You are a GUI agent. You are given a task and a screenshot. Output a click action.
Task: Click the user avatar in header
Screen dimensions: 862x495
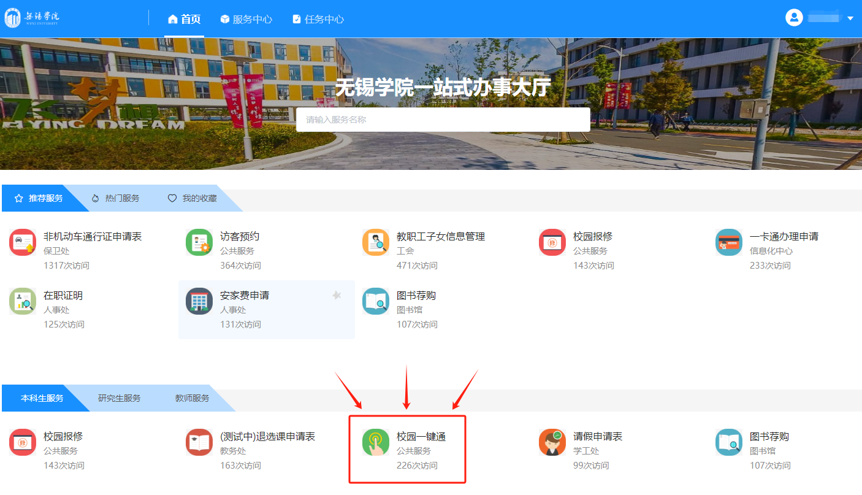click(x=794, y=18)
